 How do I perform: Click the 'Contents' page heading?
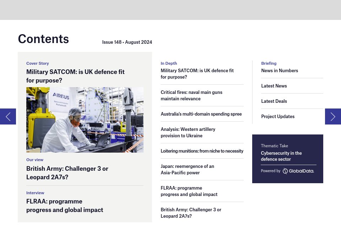(x=43, y=39)
